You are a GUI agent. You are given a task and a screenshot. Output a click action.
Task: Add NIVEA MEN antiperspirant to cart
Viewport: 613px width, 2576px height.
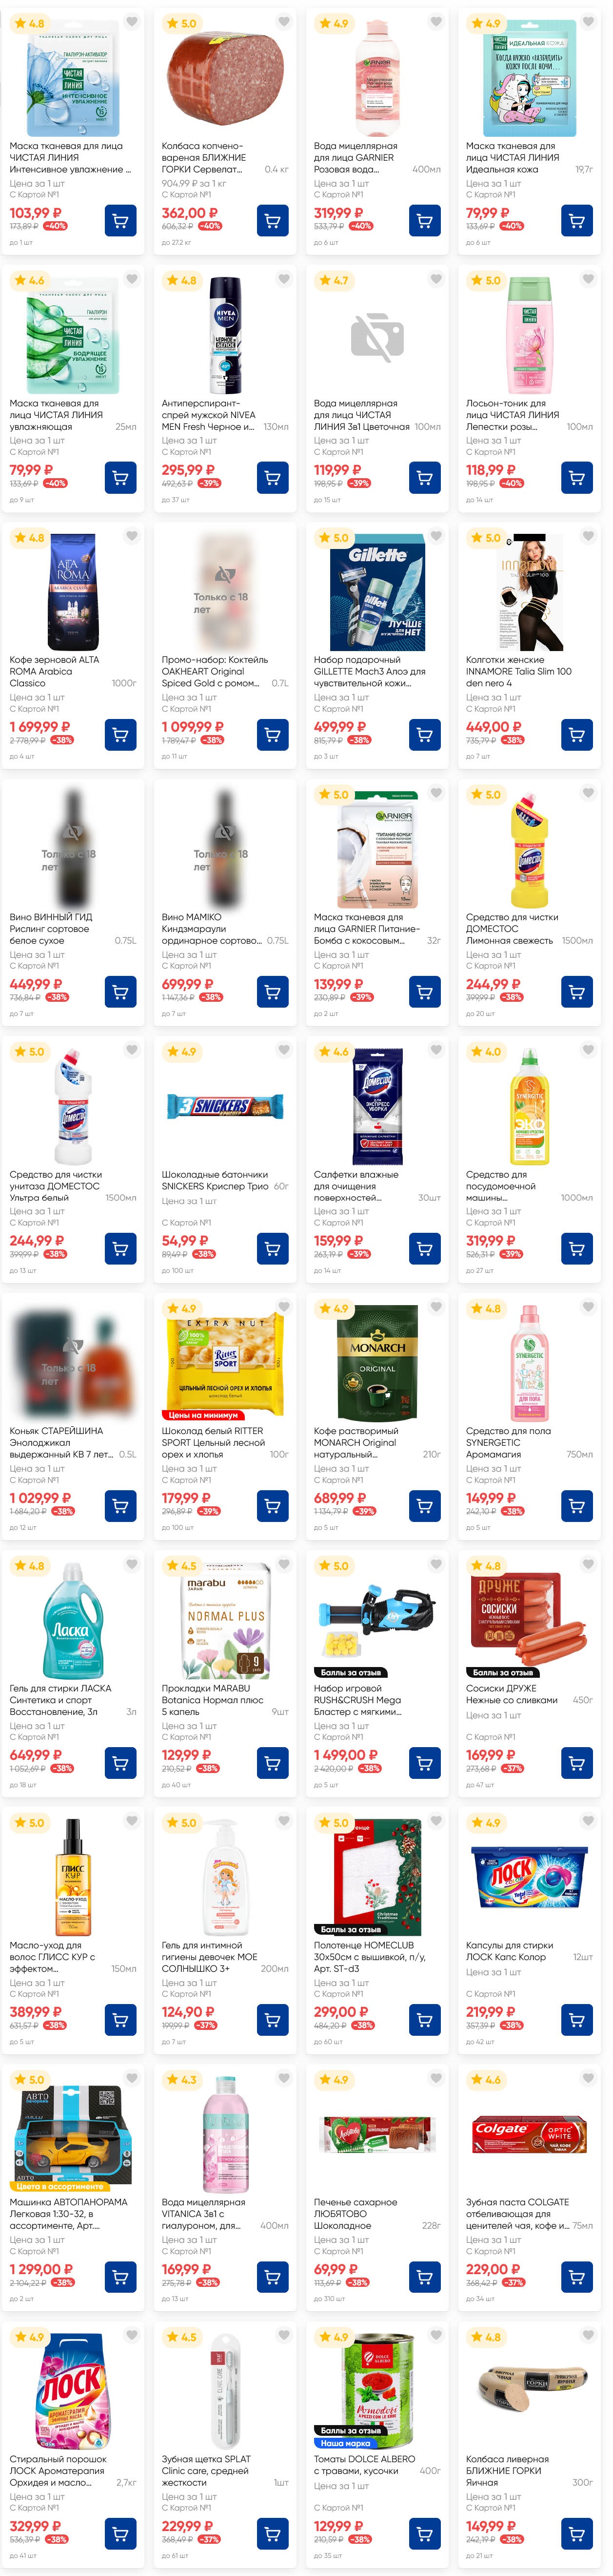point(273,478)
